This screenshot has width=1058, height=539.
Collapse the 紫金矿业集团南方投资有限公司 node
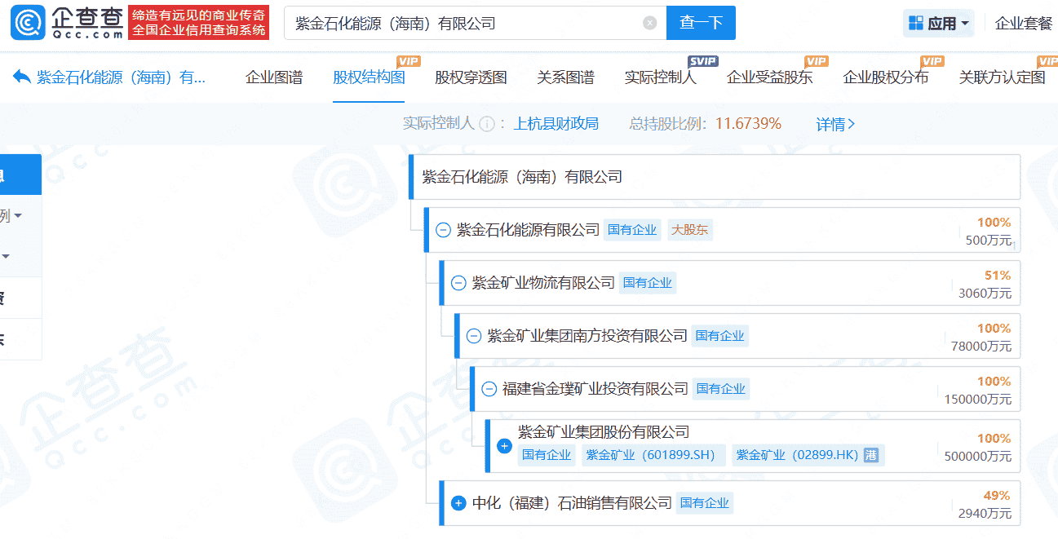tap(474, 336)
